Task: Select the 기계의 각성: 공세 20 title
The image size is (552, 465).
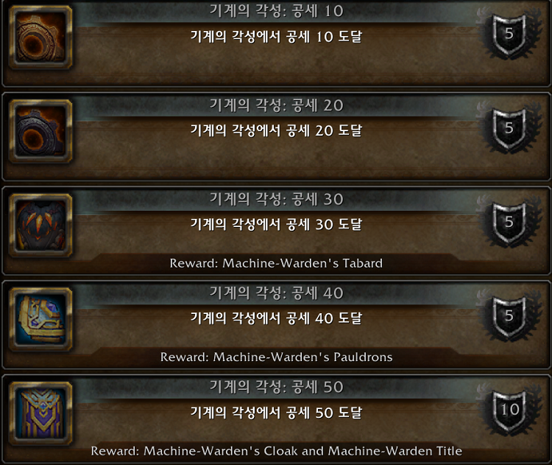Action: (276, 105)
